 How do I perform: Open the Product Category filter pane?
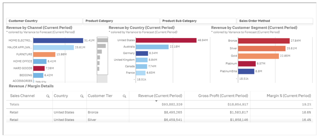pos(121,21)
